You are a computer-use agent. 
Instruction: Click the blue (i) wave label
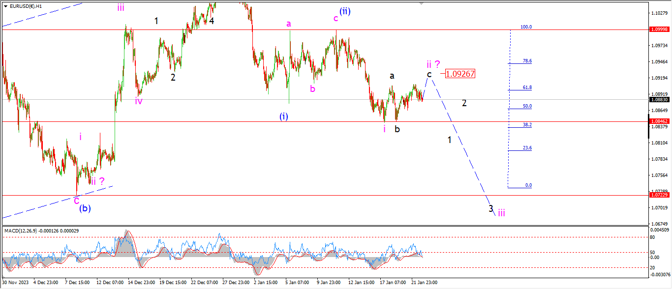284,116
